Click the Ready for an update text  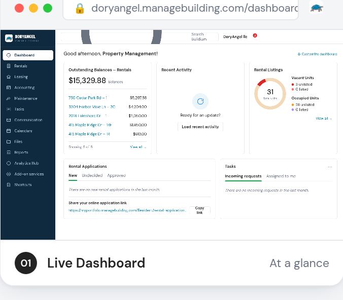point(200,116)
